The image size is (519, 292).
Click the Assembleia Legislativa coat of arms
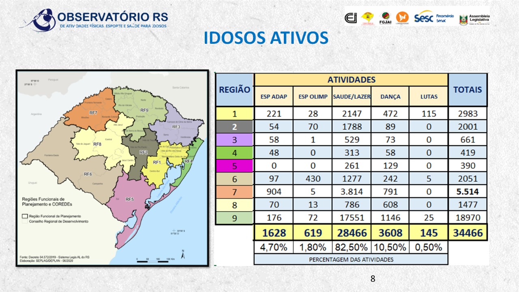pos(463,19)
